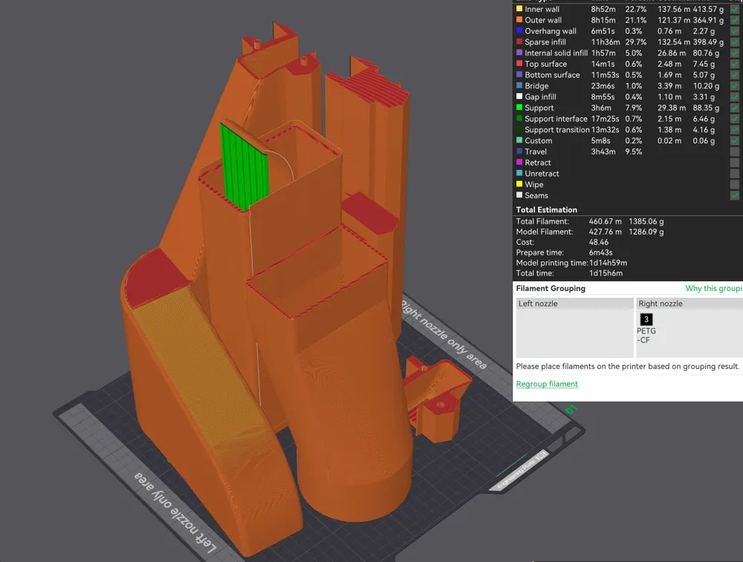Toggle the Inner wall visibility checkbox
Viewport: 743px width, 562px height.
pos(735,9)
